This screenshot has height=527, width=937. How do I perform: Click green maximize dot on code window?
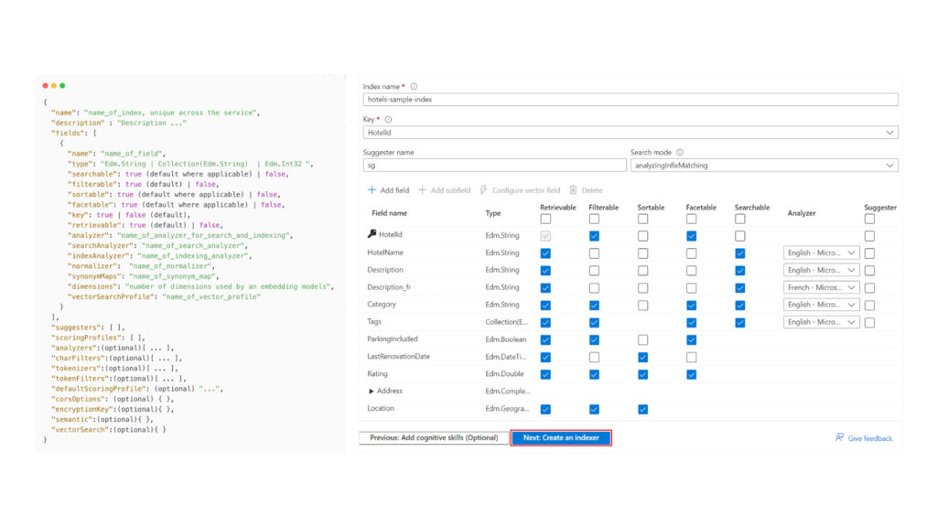62,86
